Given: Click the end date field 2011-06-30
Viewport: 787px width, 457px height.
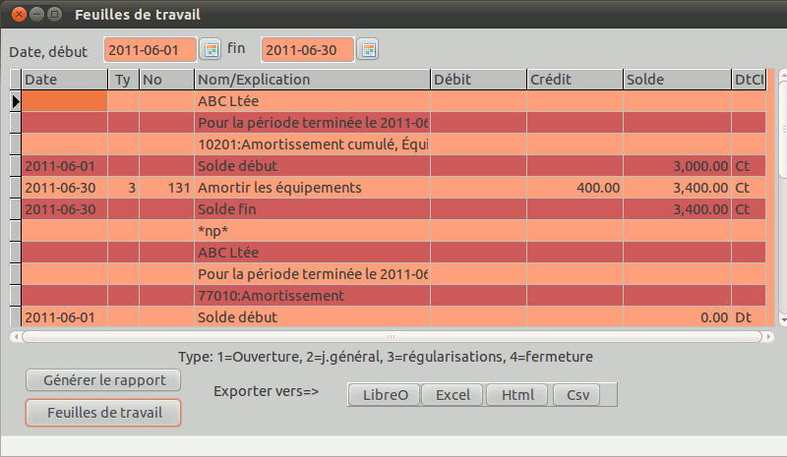Looking at the screenshot, I should [307, 49].
